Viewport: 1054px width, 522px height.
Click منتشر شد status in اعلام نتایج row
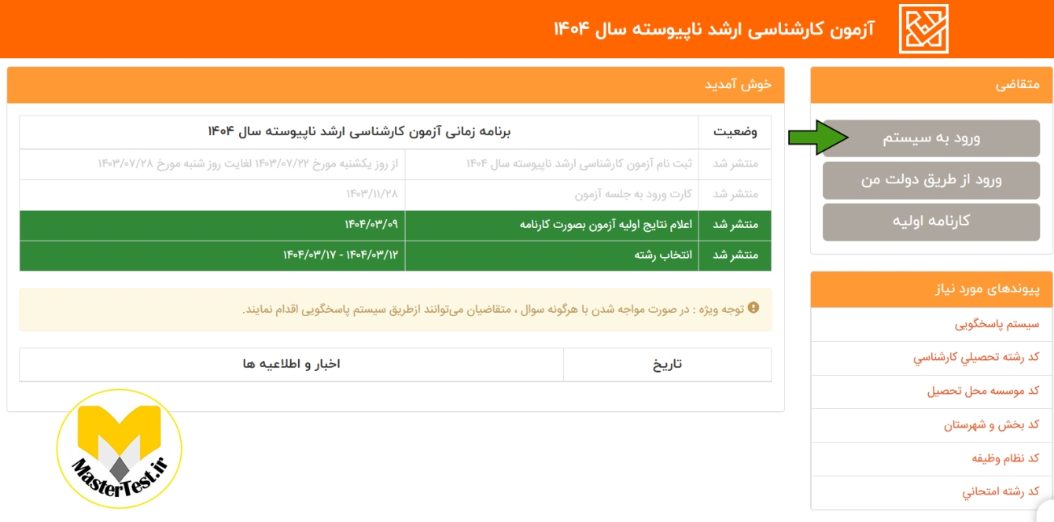[x=735, y=225]
